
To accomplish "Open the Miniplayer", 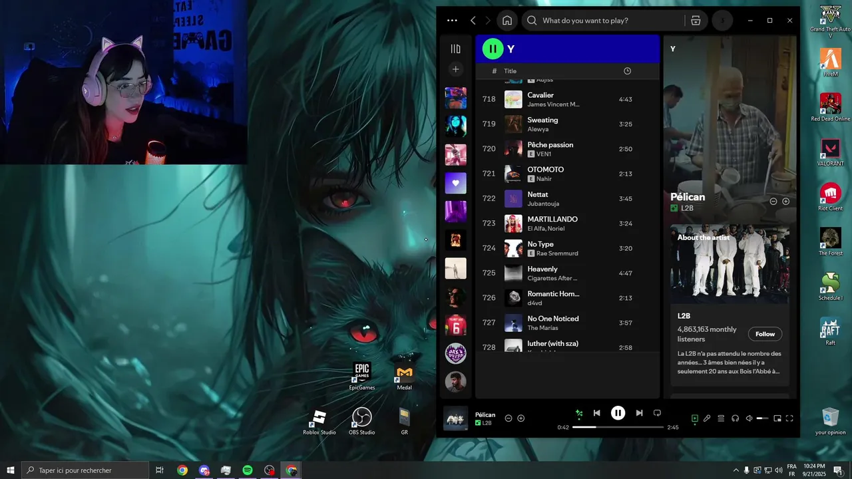I will click(x=777, y=418).
